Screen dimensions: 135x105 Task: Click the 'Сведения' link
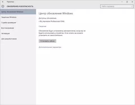[42, 26]
